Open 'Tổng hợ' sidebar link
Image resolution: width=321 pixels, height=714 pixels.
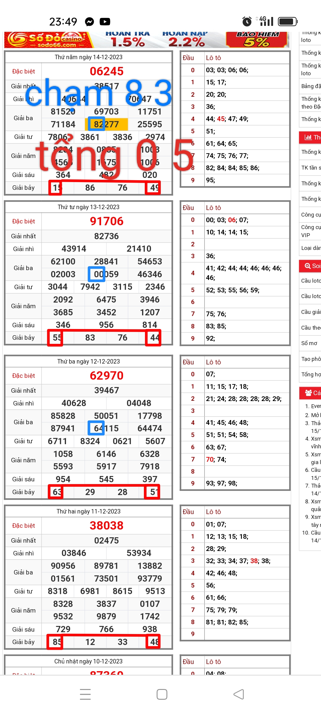tap(311, 374)
